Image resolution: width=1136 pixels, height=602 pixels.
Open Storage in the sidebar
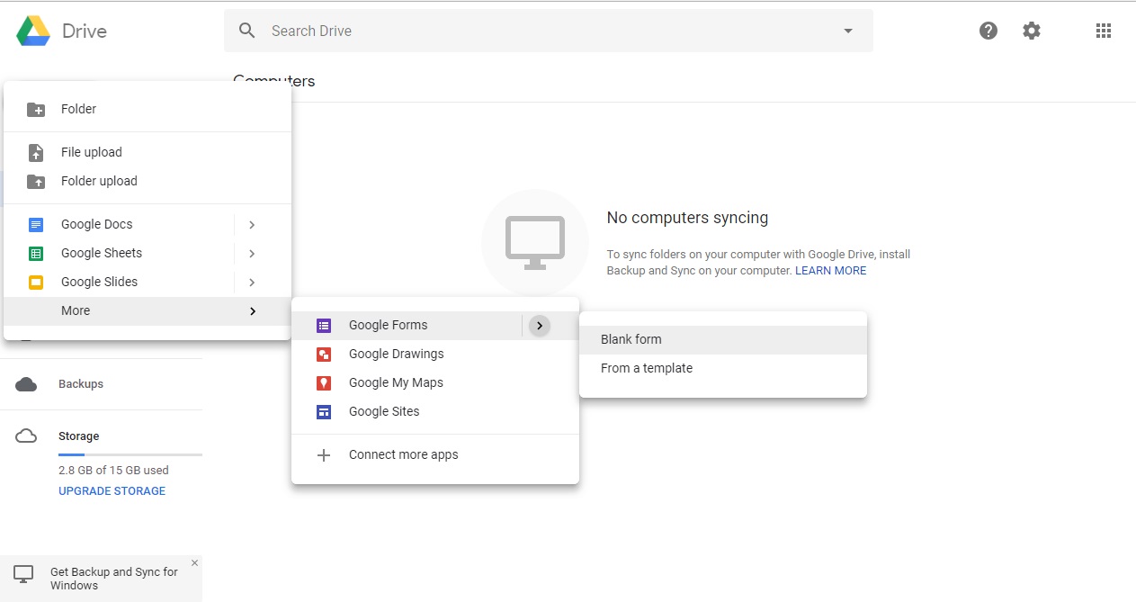click(79, 436)
